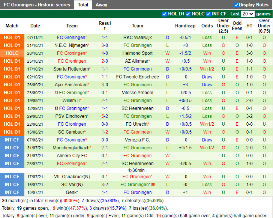Click the date 26/09/21

click(x=35, y=85)
